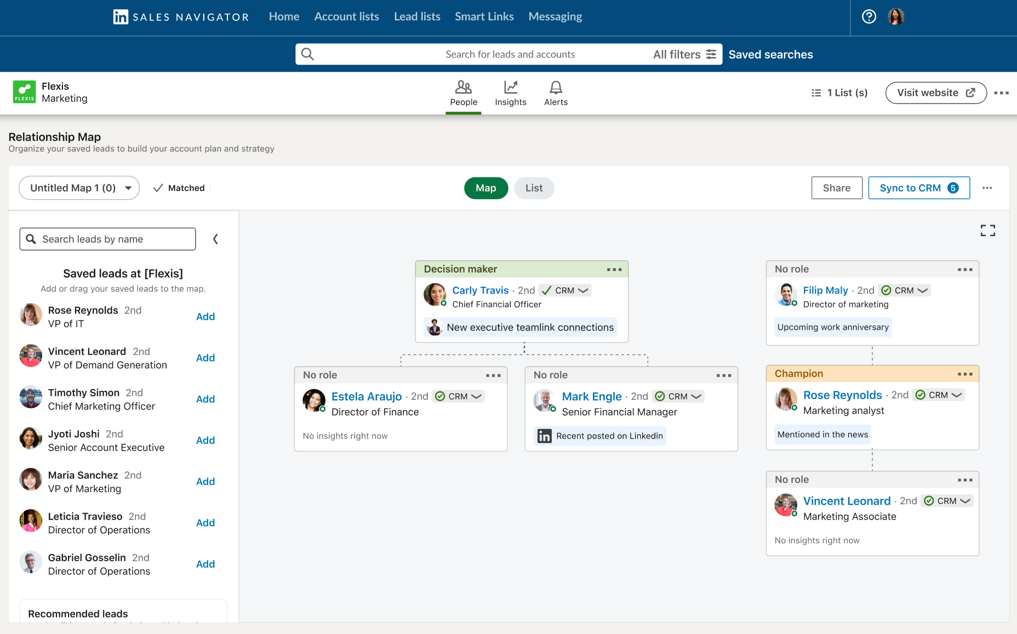
Task: Enter fullscreen map view icon
Action: [987, 230]
